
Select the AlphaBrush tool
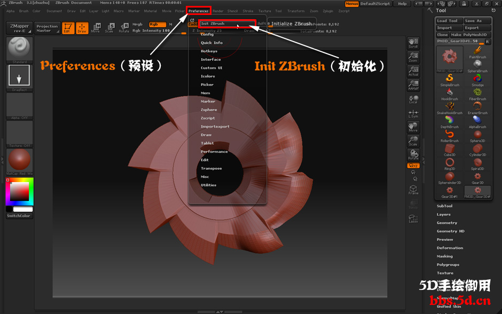tap(477, 122)
